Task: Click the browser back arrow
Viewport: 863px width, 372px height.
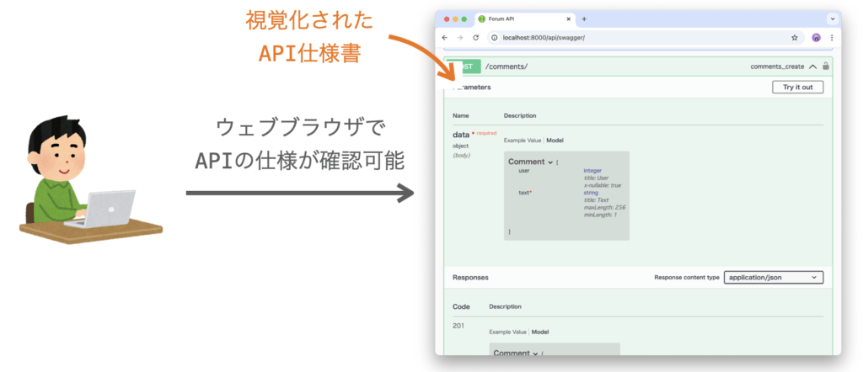Action: tap(446, 38)
